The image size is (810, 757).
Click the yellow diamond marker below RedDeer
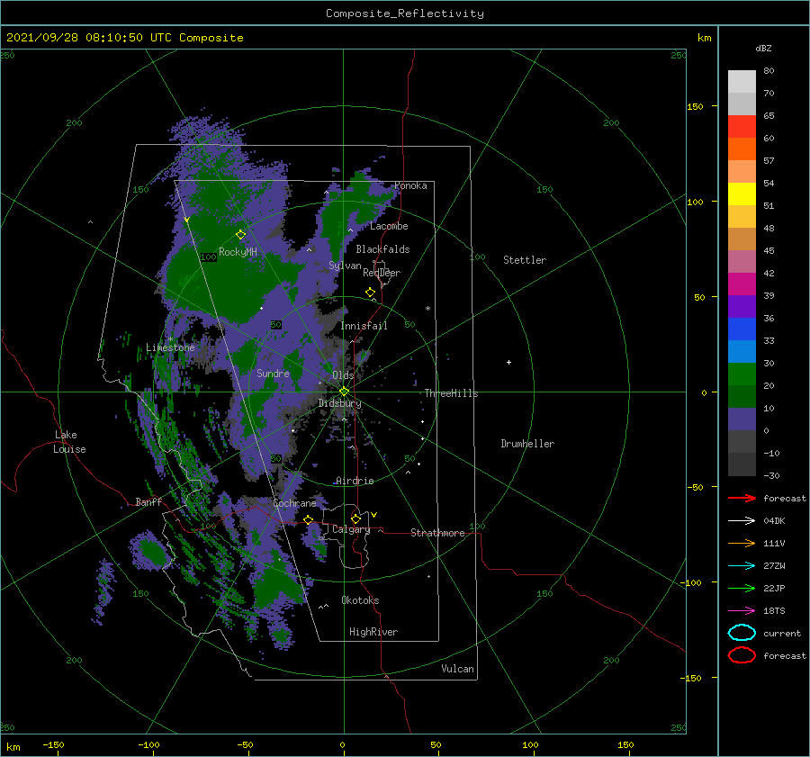tap(370, 293)
